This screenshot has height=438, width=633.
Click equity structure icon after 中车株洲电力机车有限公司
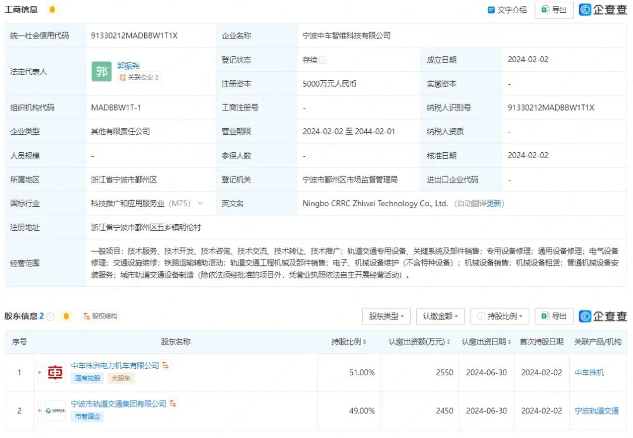pyautogui.click(x=166, y=365)
